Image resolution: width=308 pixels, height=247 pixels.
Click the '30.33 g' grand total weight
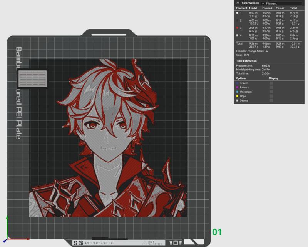pyautogui.click(x=295, y=47)
